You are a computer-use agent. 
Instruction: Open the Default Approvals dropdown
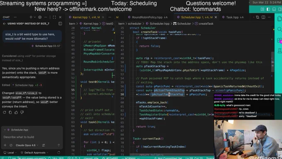(34, 152)
